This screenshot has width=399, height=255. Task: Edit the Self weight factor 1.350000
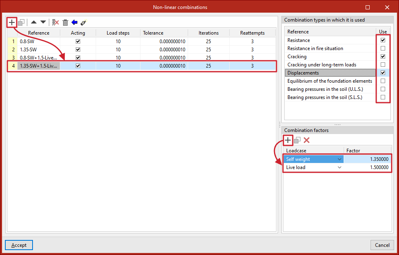pos(367,159)
